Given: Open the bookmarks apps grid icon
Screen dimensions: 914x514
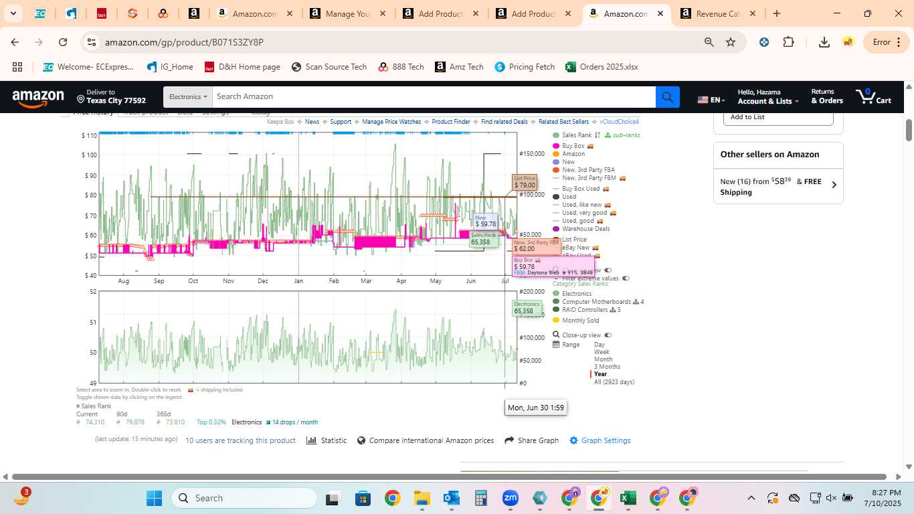Looking at the screenshot, I should click(17, 67).
